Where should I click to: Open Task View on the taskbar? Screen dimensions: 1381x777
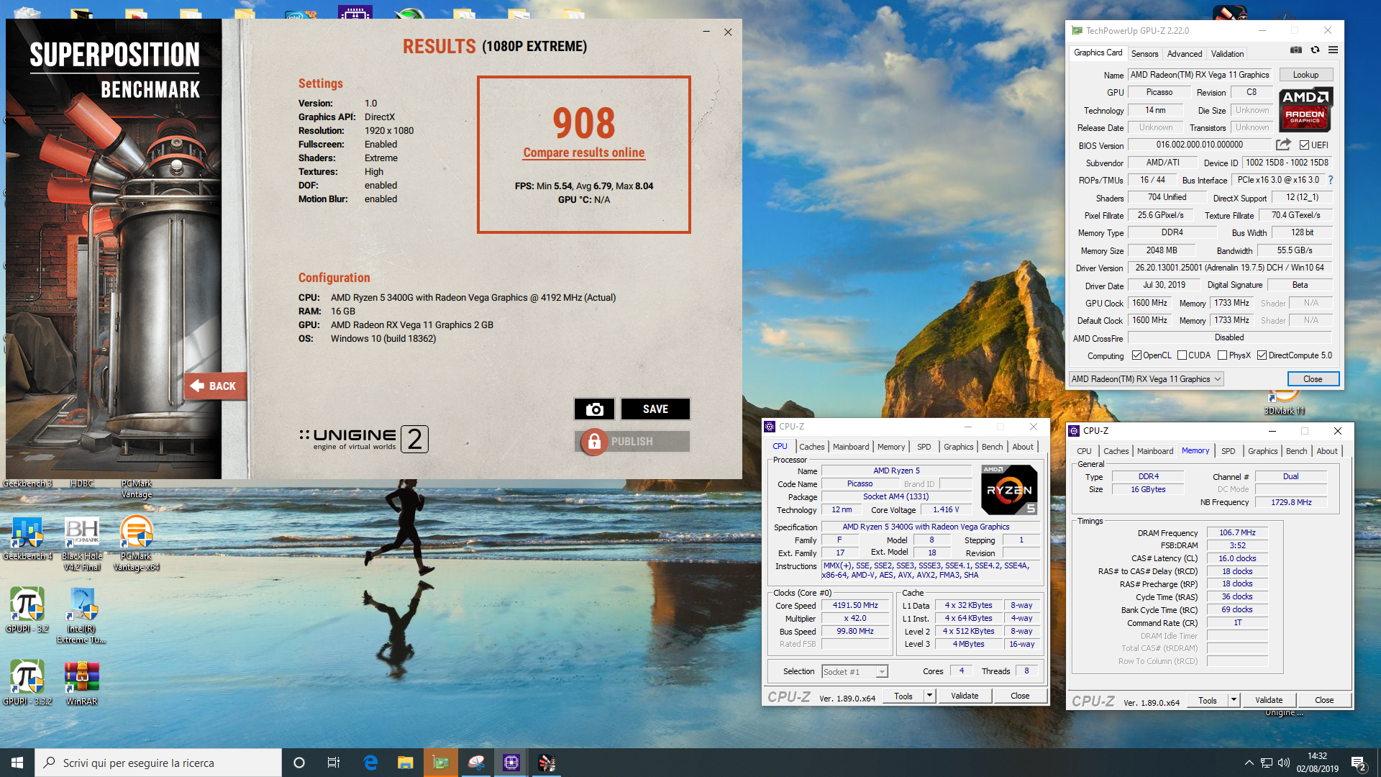click(x=334, y=763)
